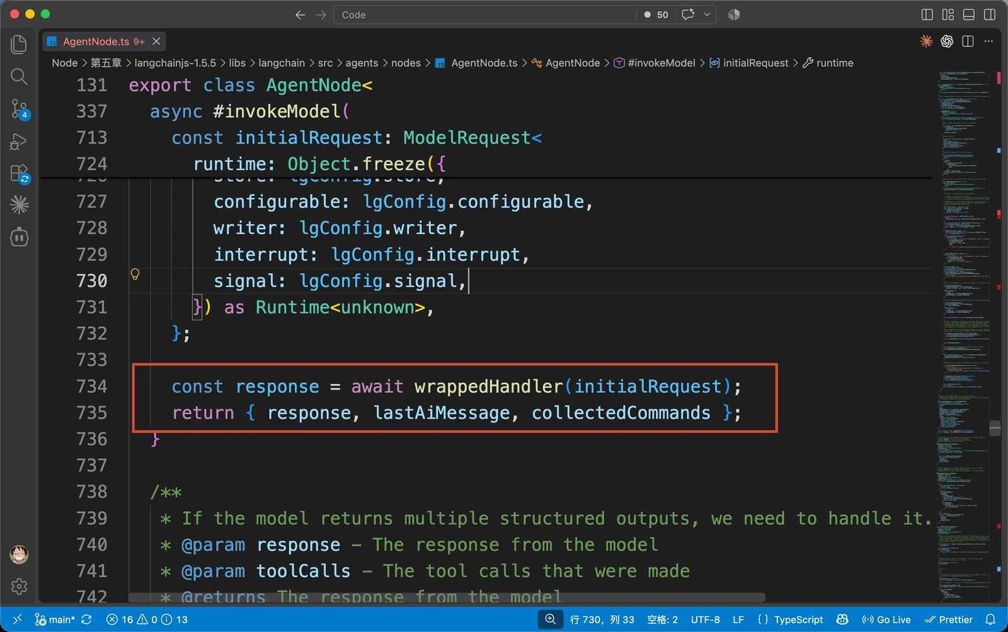The height and width of the screenshot is (632, 1008).
Task: Click the ChatGPT icon in editor toolbar
Action: click(x=947, y=42)
